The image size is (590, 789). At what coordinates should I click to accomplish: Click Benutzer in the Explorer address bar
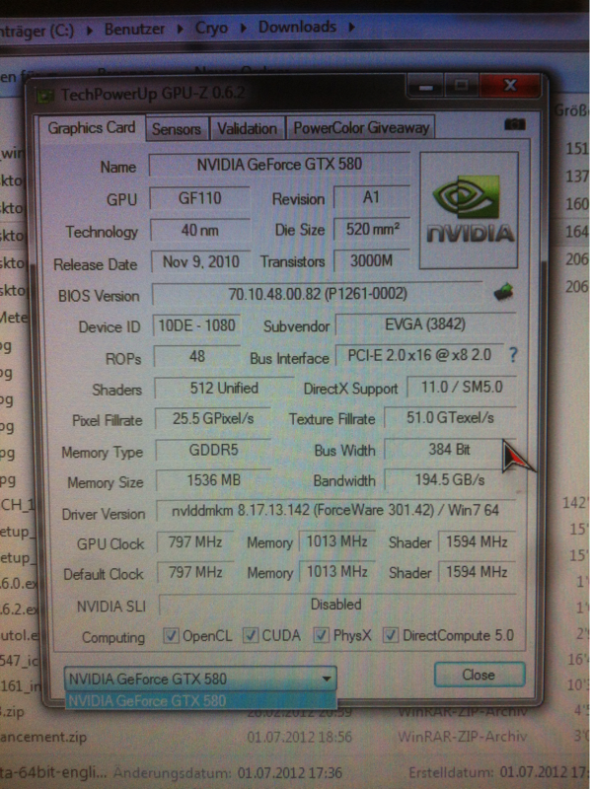tap(134, 30)
